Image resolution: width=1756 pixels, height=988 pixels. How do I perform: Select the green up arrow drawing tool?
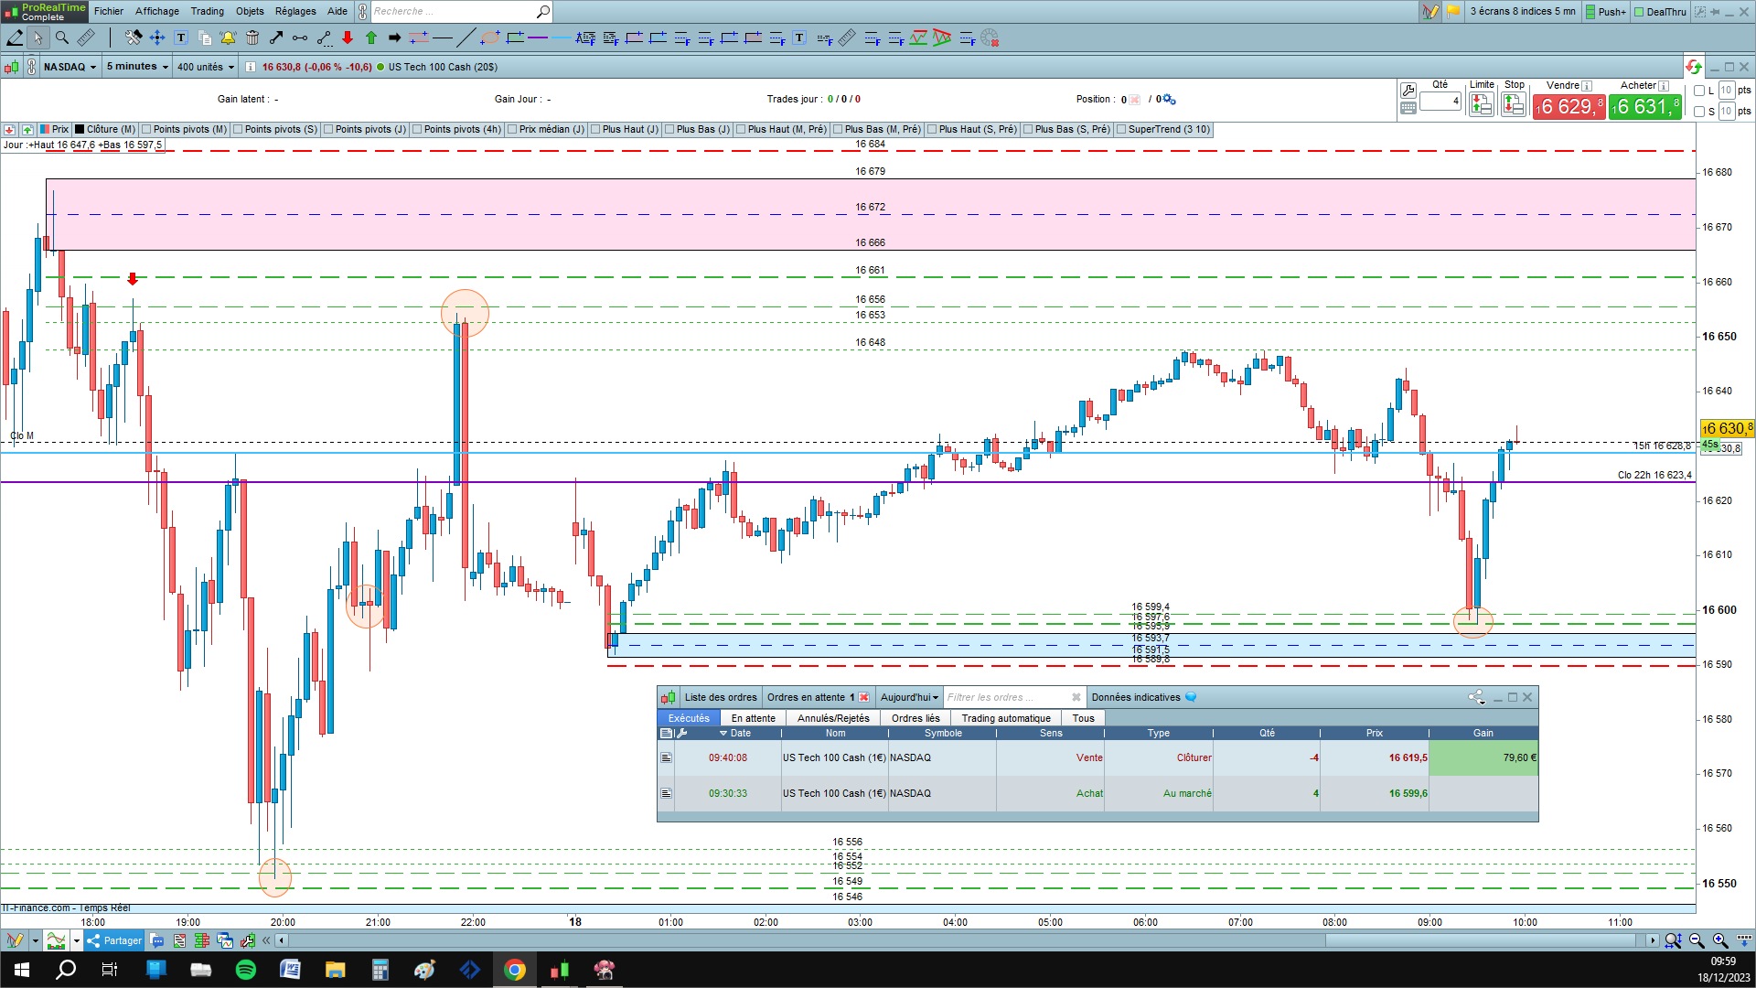(x=371, y=38)
